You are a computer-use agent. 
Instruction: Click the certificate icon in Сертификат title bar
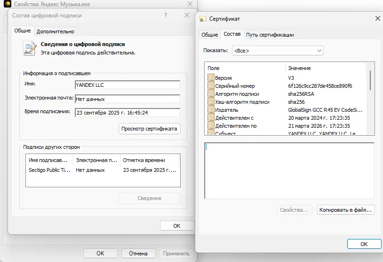[x=203, y=19]
